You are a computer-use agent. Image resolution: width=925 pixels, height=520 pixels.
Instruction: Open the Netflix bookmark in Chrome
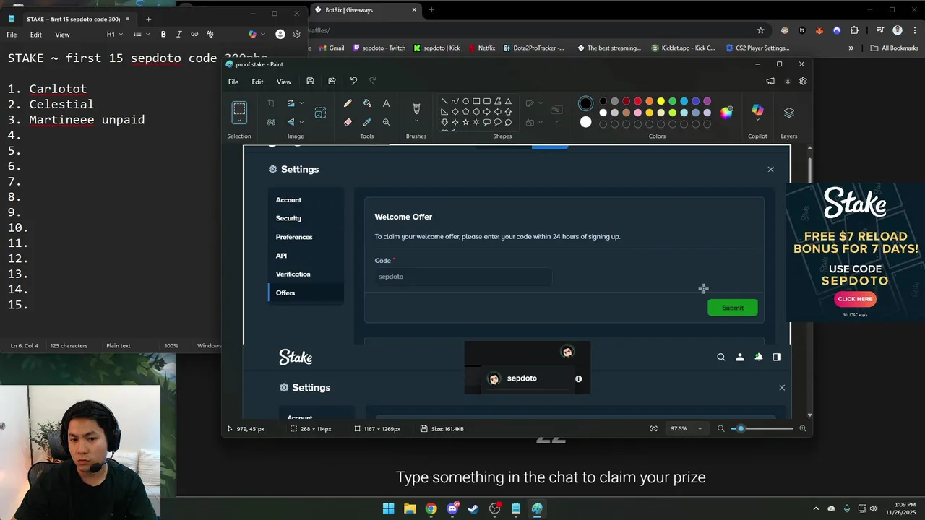click(x=481, y=48)
